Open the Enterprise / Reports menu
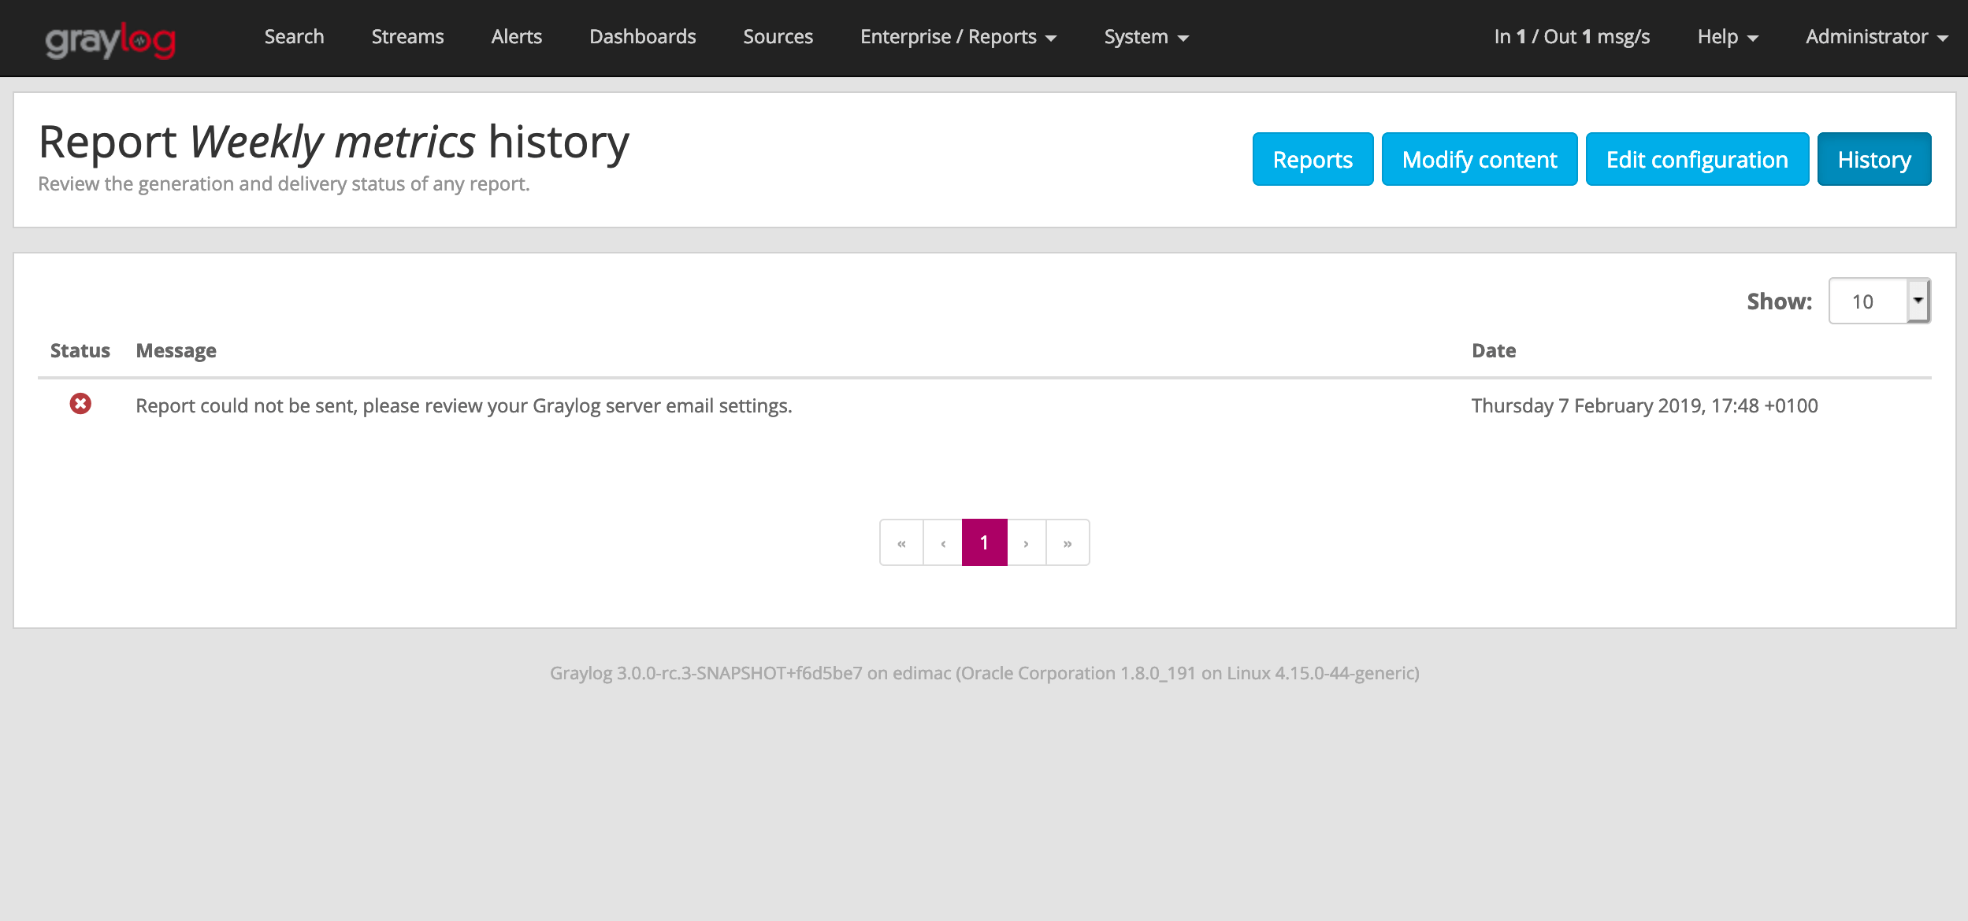Screen dimensions: 1968x921 [958, 36]
